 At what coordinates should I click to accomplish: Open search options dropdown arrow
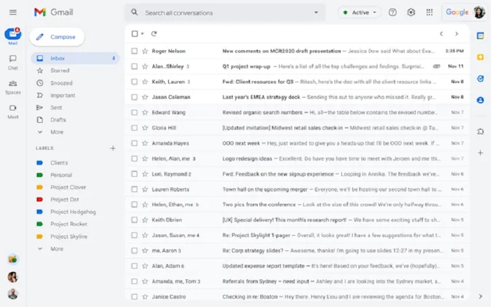click(316, 12)
